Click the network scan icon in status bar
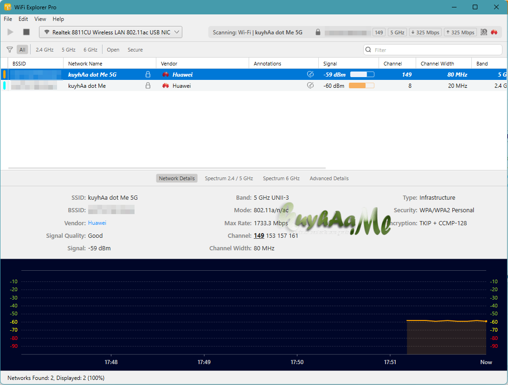The width and height of the screenshot is (508, 385). 484,32
